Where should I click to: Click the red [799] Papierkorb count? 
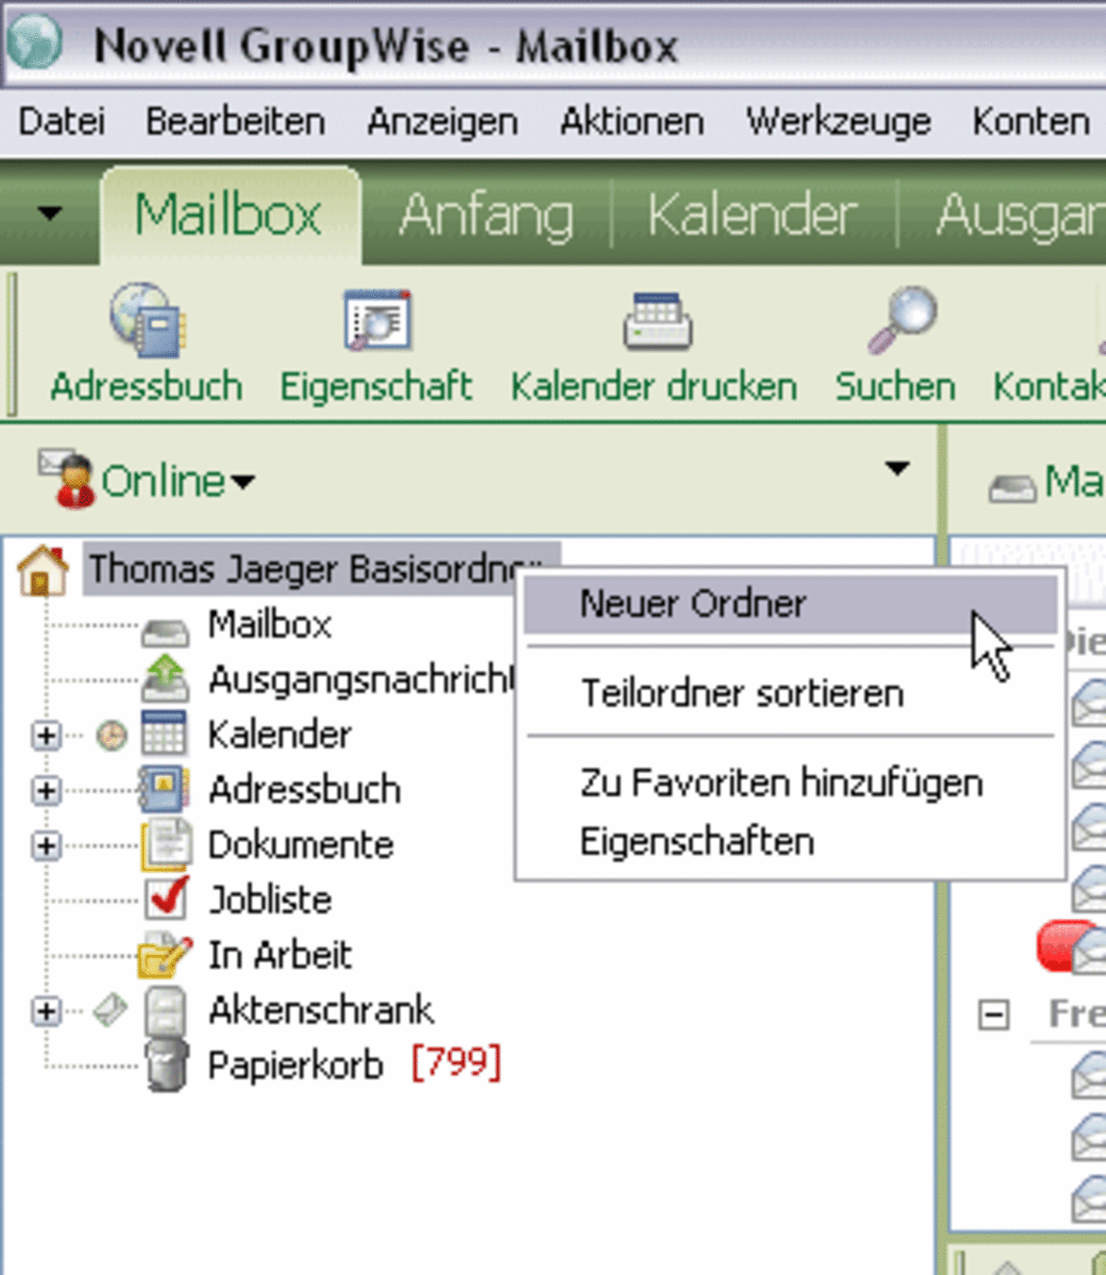coord(457,1062)
